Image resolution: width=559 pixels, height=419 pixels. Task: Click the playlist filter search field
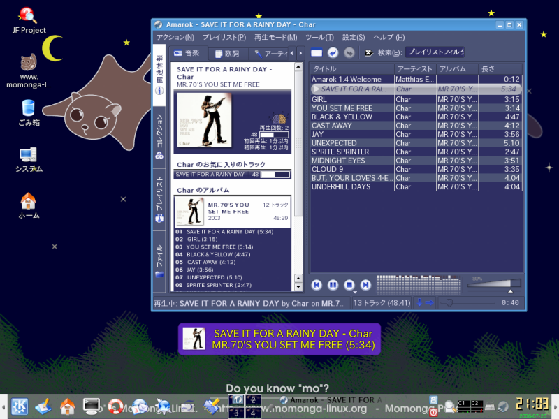pyautogui.click(x=435, y=52)
